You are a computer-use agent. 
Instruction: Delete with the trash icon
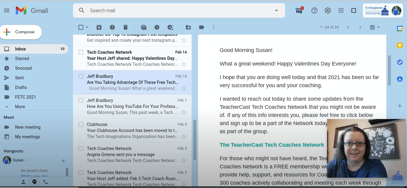coord(126,27)
